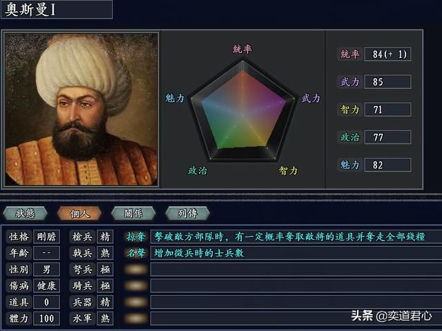Select the 個人 tab
442x331 pixels.
pyautogui.click(x=79, y=213)
